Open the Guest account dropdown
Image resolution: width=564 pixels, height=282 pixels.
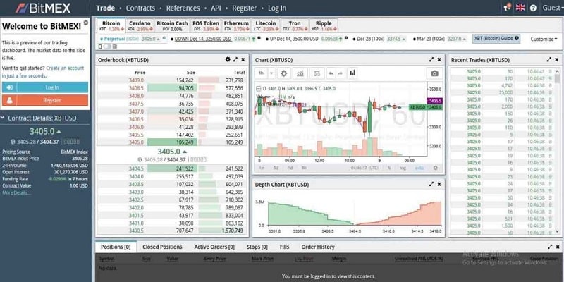coord(551,8)
